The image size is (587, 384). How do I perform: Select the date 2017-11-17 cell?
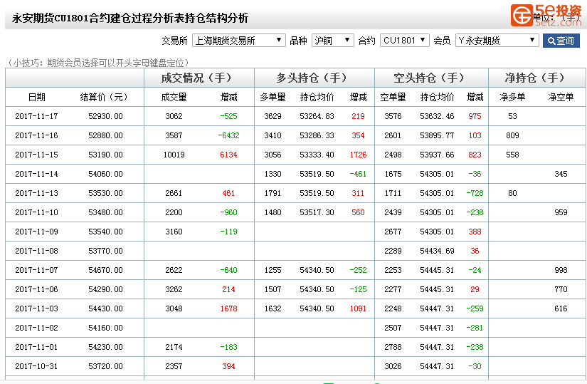tap(37, 116)
